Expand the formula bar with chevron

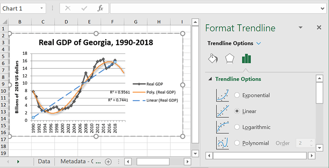[x=323, y=9]
